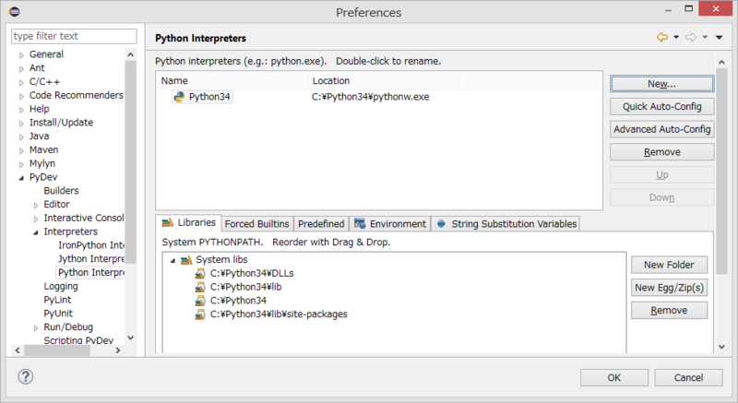Screen dimensions: 738x403
Task: Click the New Egg/Zip(s) button
Action: pyautogui.click(x=669, y=288)
